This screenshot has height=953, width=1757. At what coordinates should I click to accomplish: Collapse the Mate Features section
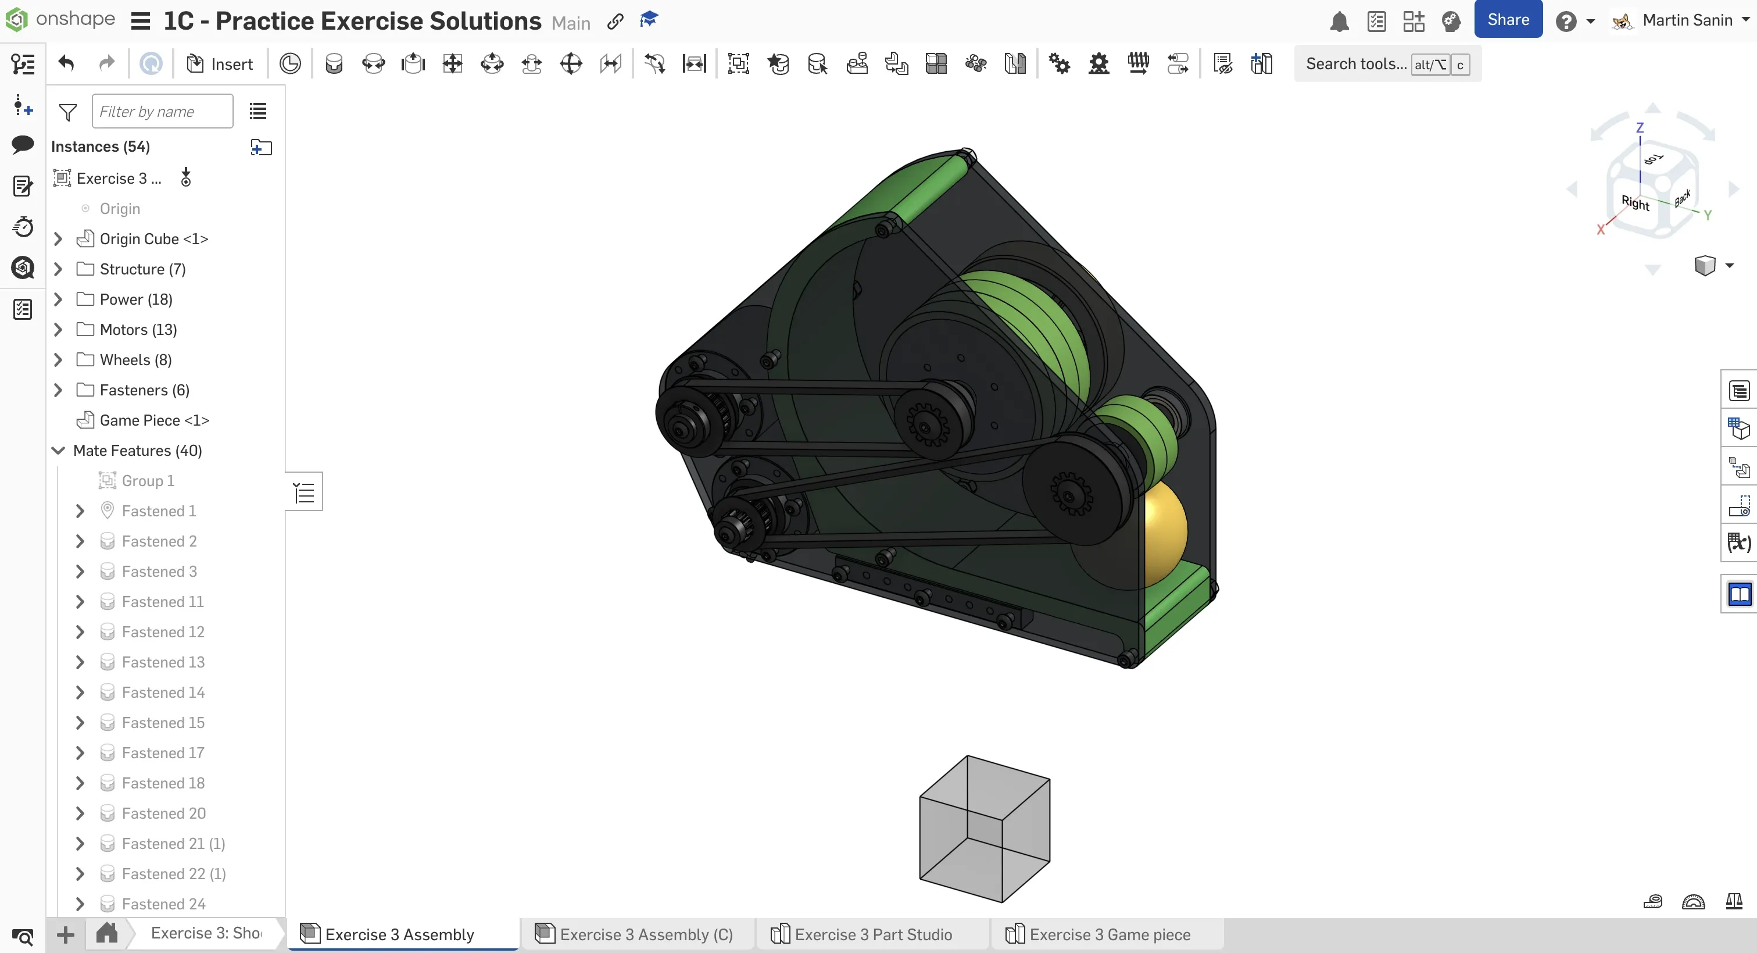(59, 450)
